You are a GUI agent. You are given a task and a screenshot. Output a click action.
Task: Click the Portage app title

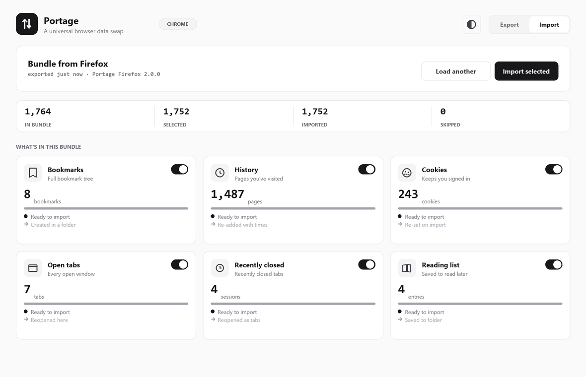(x=61, y=21)
